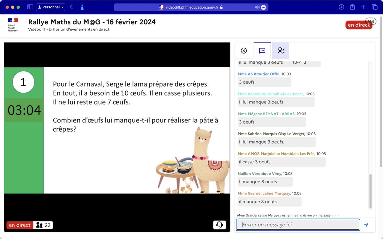
Task: Open the Personnel profile dropdown
Action: [50, 7]
